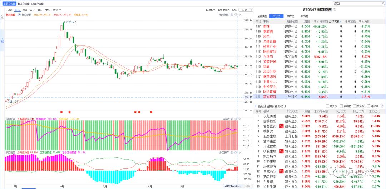The image size is (386, 189).
Task: Click the 智能辅助 label beside the dropdown icon
Action: (x=26, y=15)
